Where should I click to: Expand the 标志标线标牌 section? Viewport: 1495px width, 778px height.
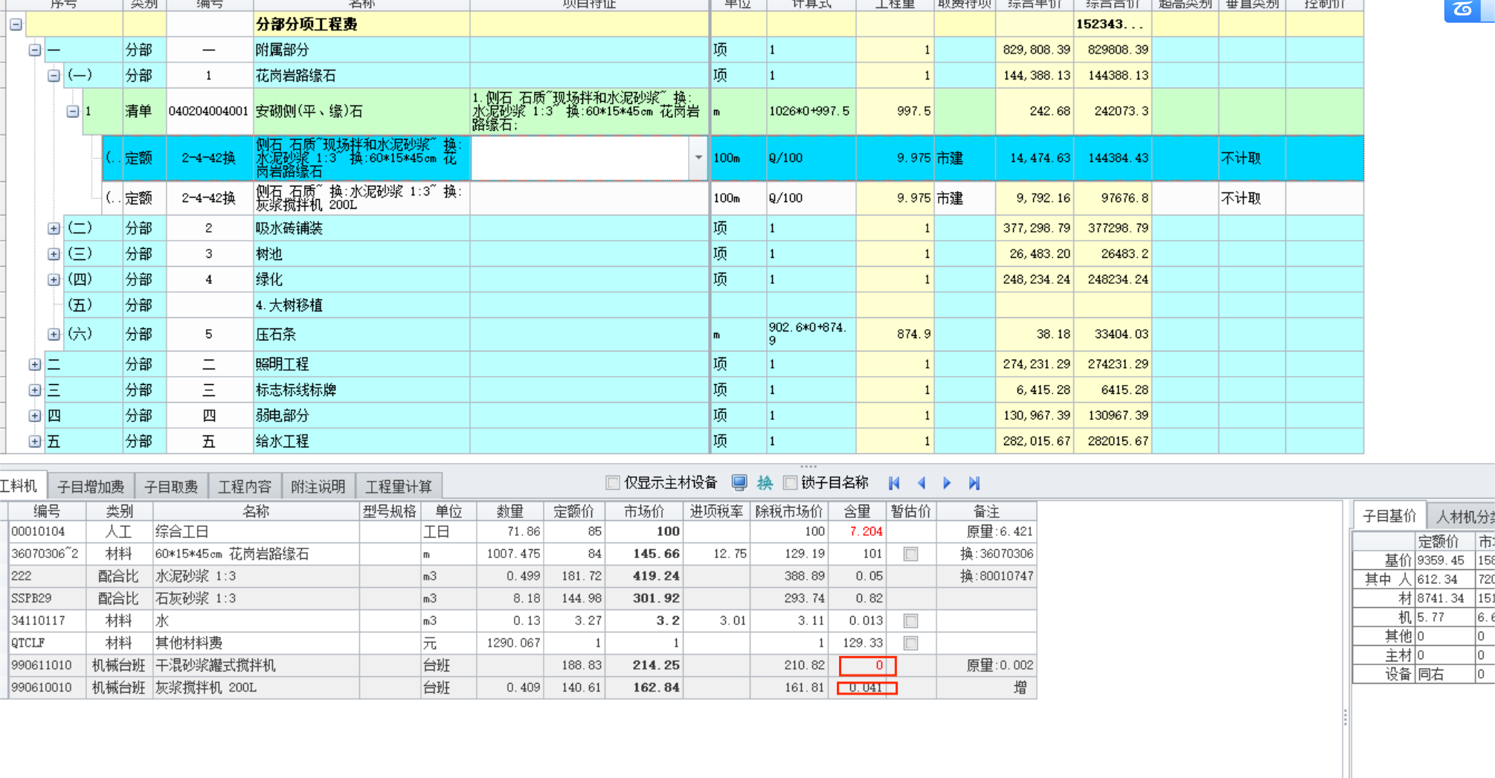[x=35, y=390]
